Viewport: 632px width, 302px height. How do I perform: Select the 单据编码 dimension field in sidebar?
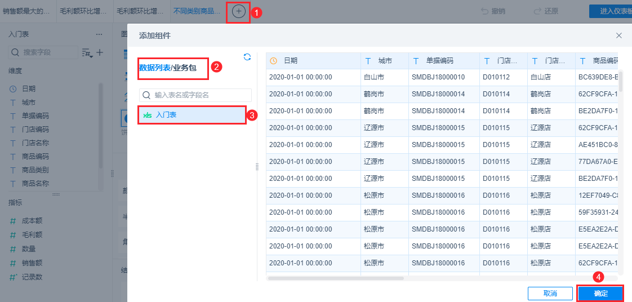coord(35,116)
